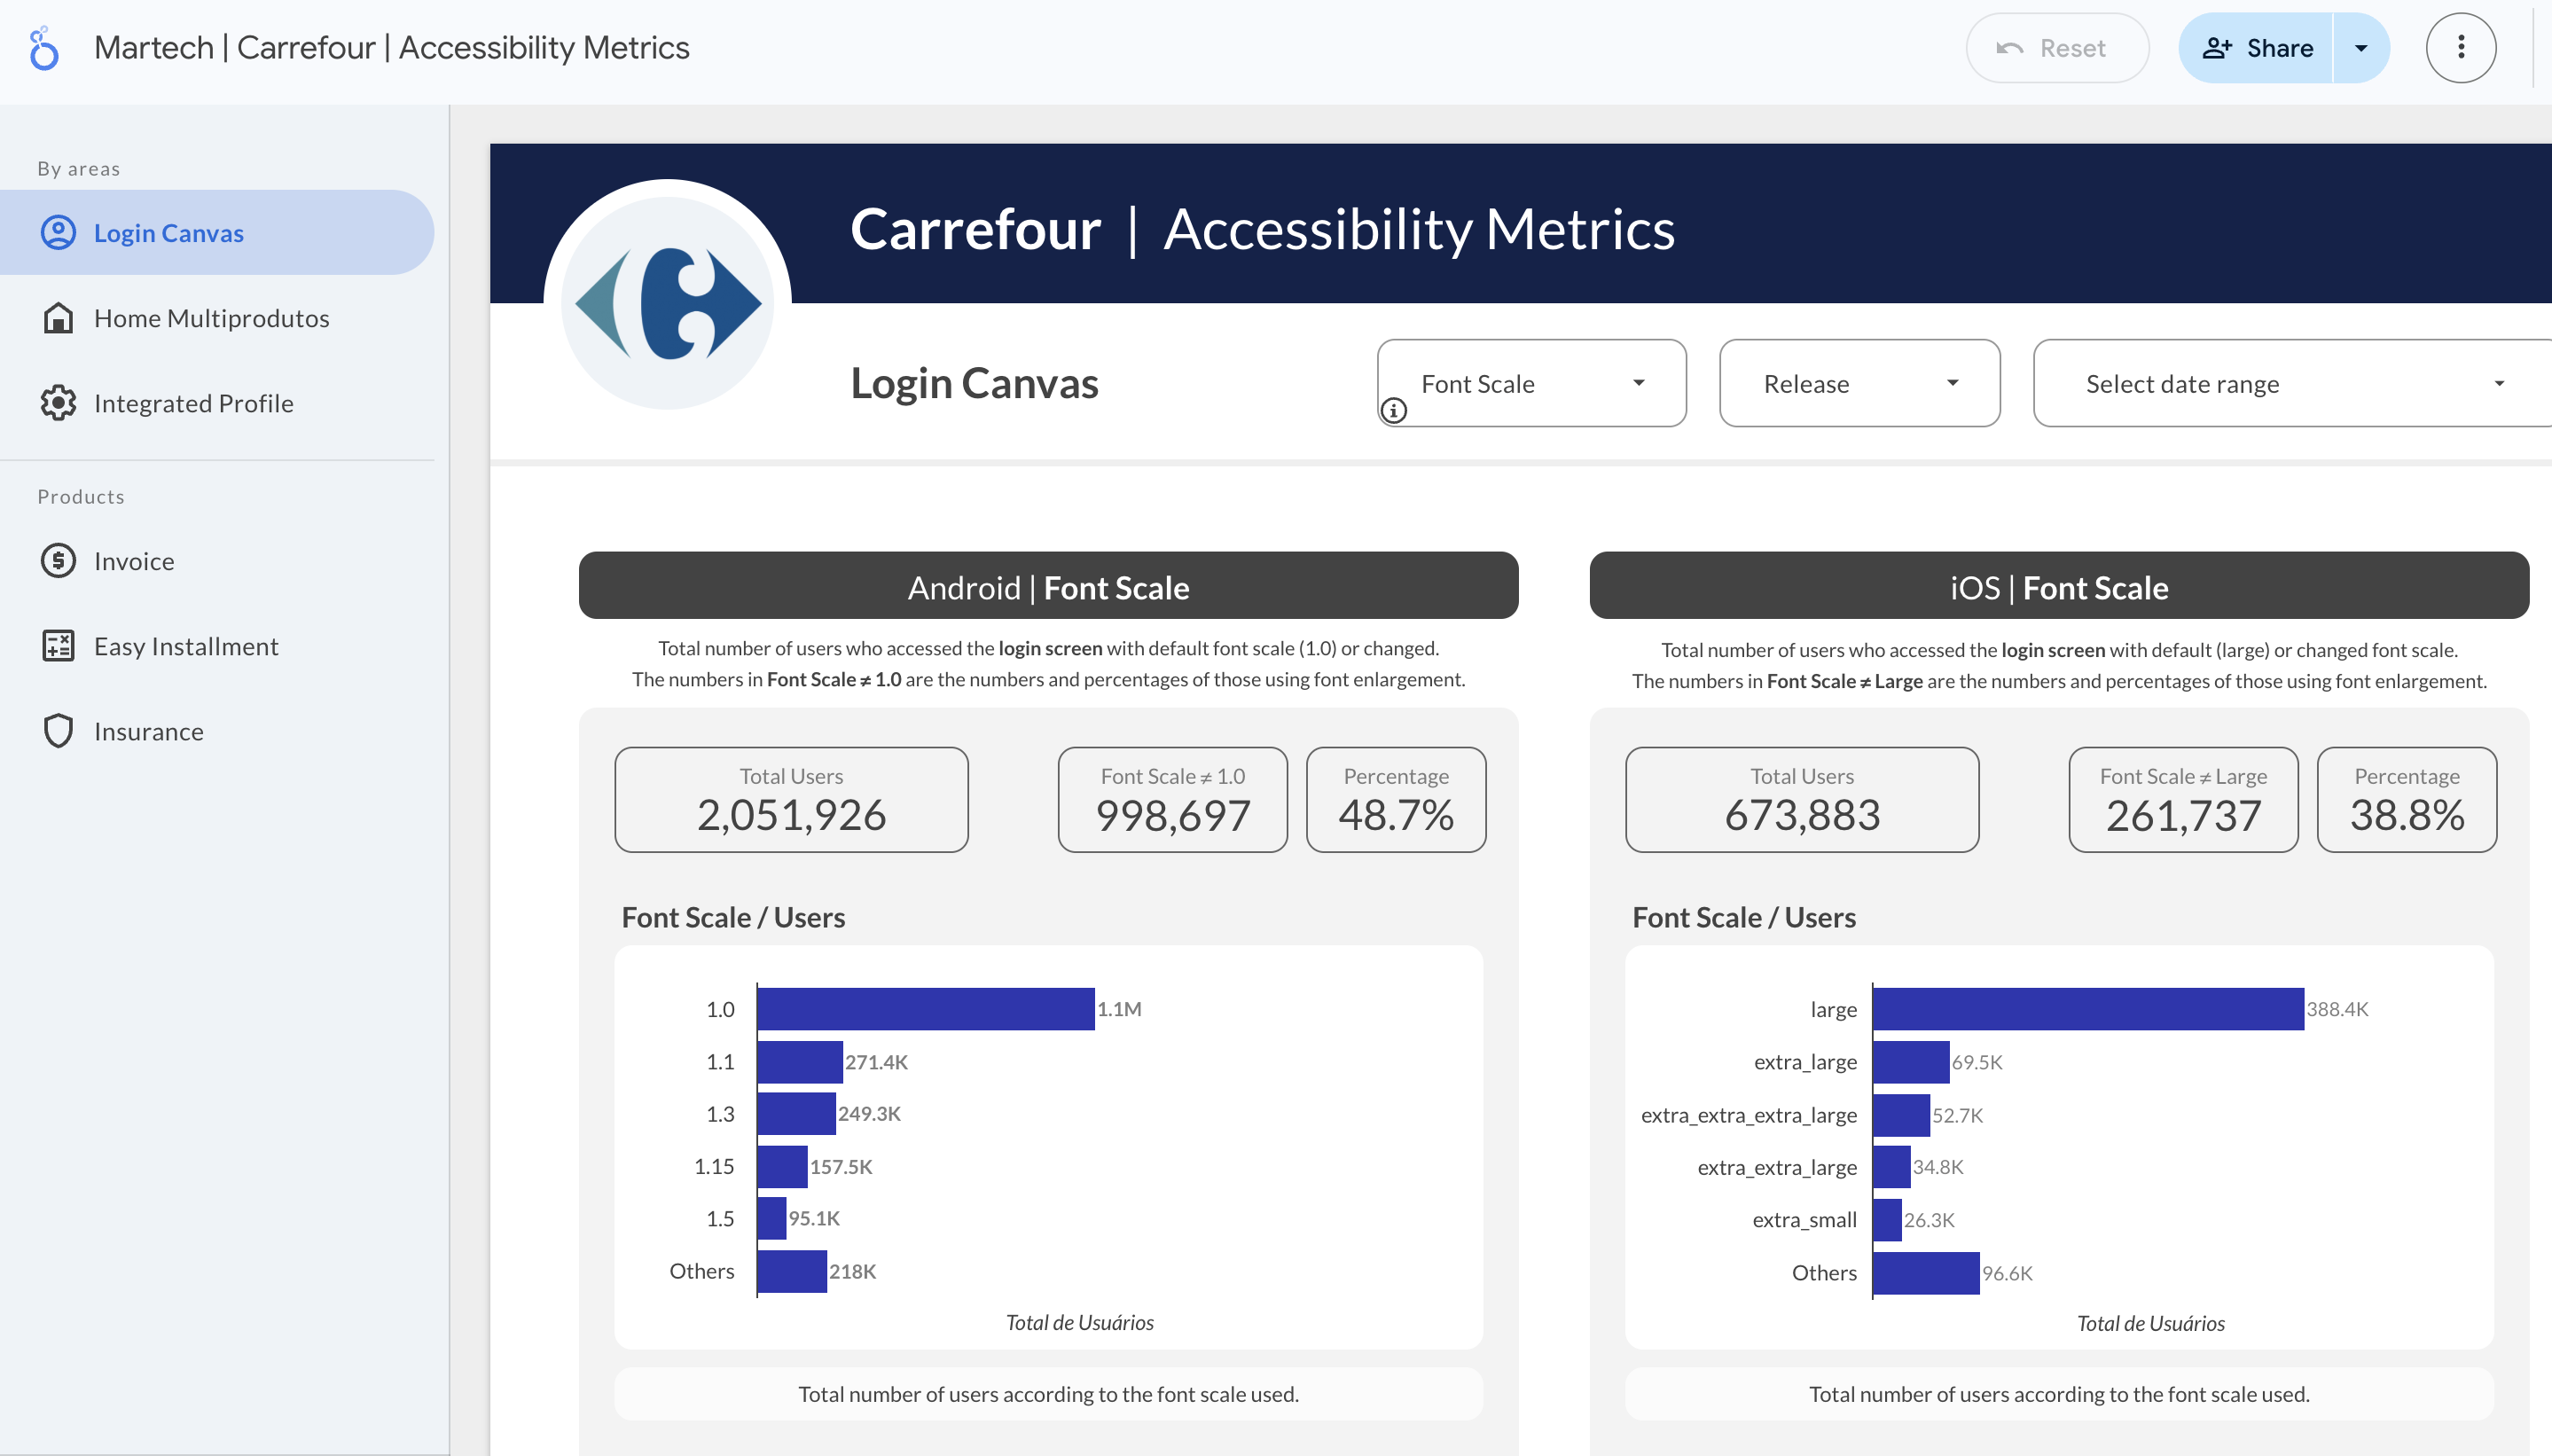The width and height of the screenshot is (2552, 1456).
Task: Click the iOS Font Scale / Users title
Action: pyautogui.click(x=1744, y=916)
